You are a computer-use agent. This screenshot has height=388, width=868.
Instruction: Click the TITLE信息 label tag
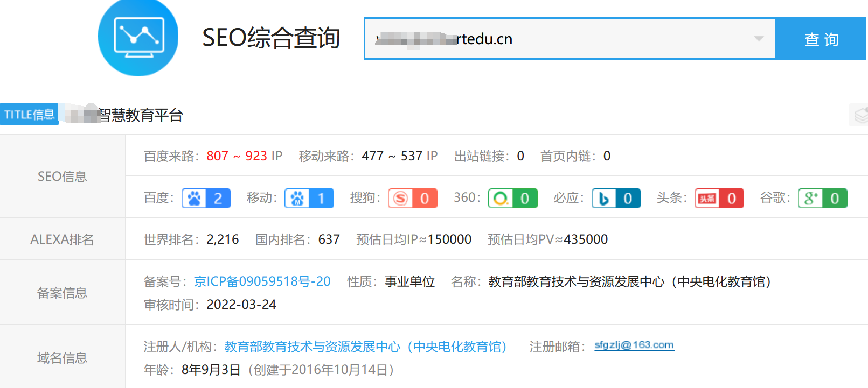pyautogui.click(x=29, y=114)
